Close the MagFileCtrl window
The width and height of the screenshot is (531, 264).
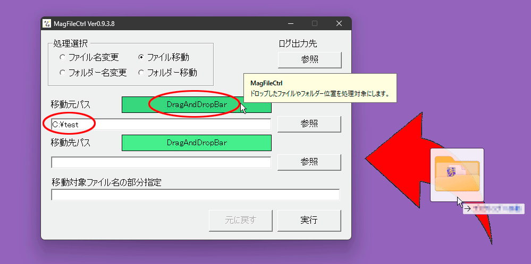point(339,24)
